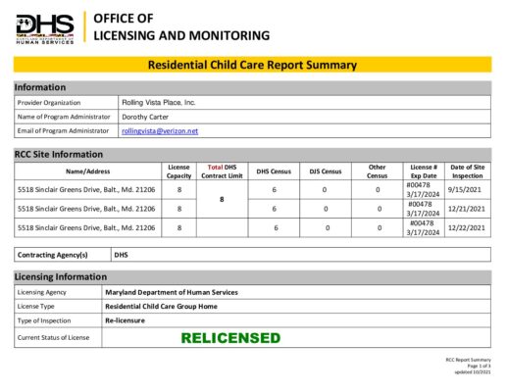Click the RCC Report Summary footer text
Screen dimensions: 508x392
tap(468, 360)
